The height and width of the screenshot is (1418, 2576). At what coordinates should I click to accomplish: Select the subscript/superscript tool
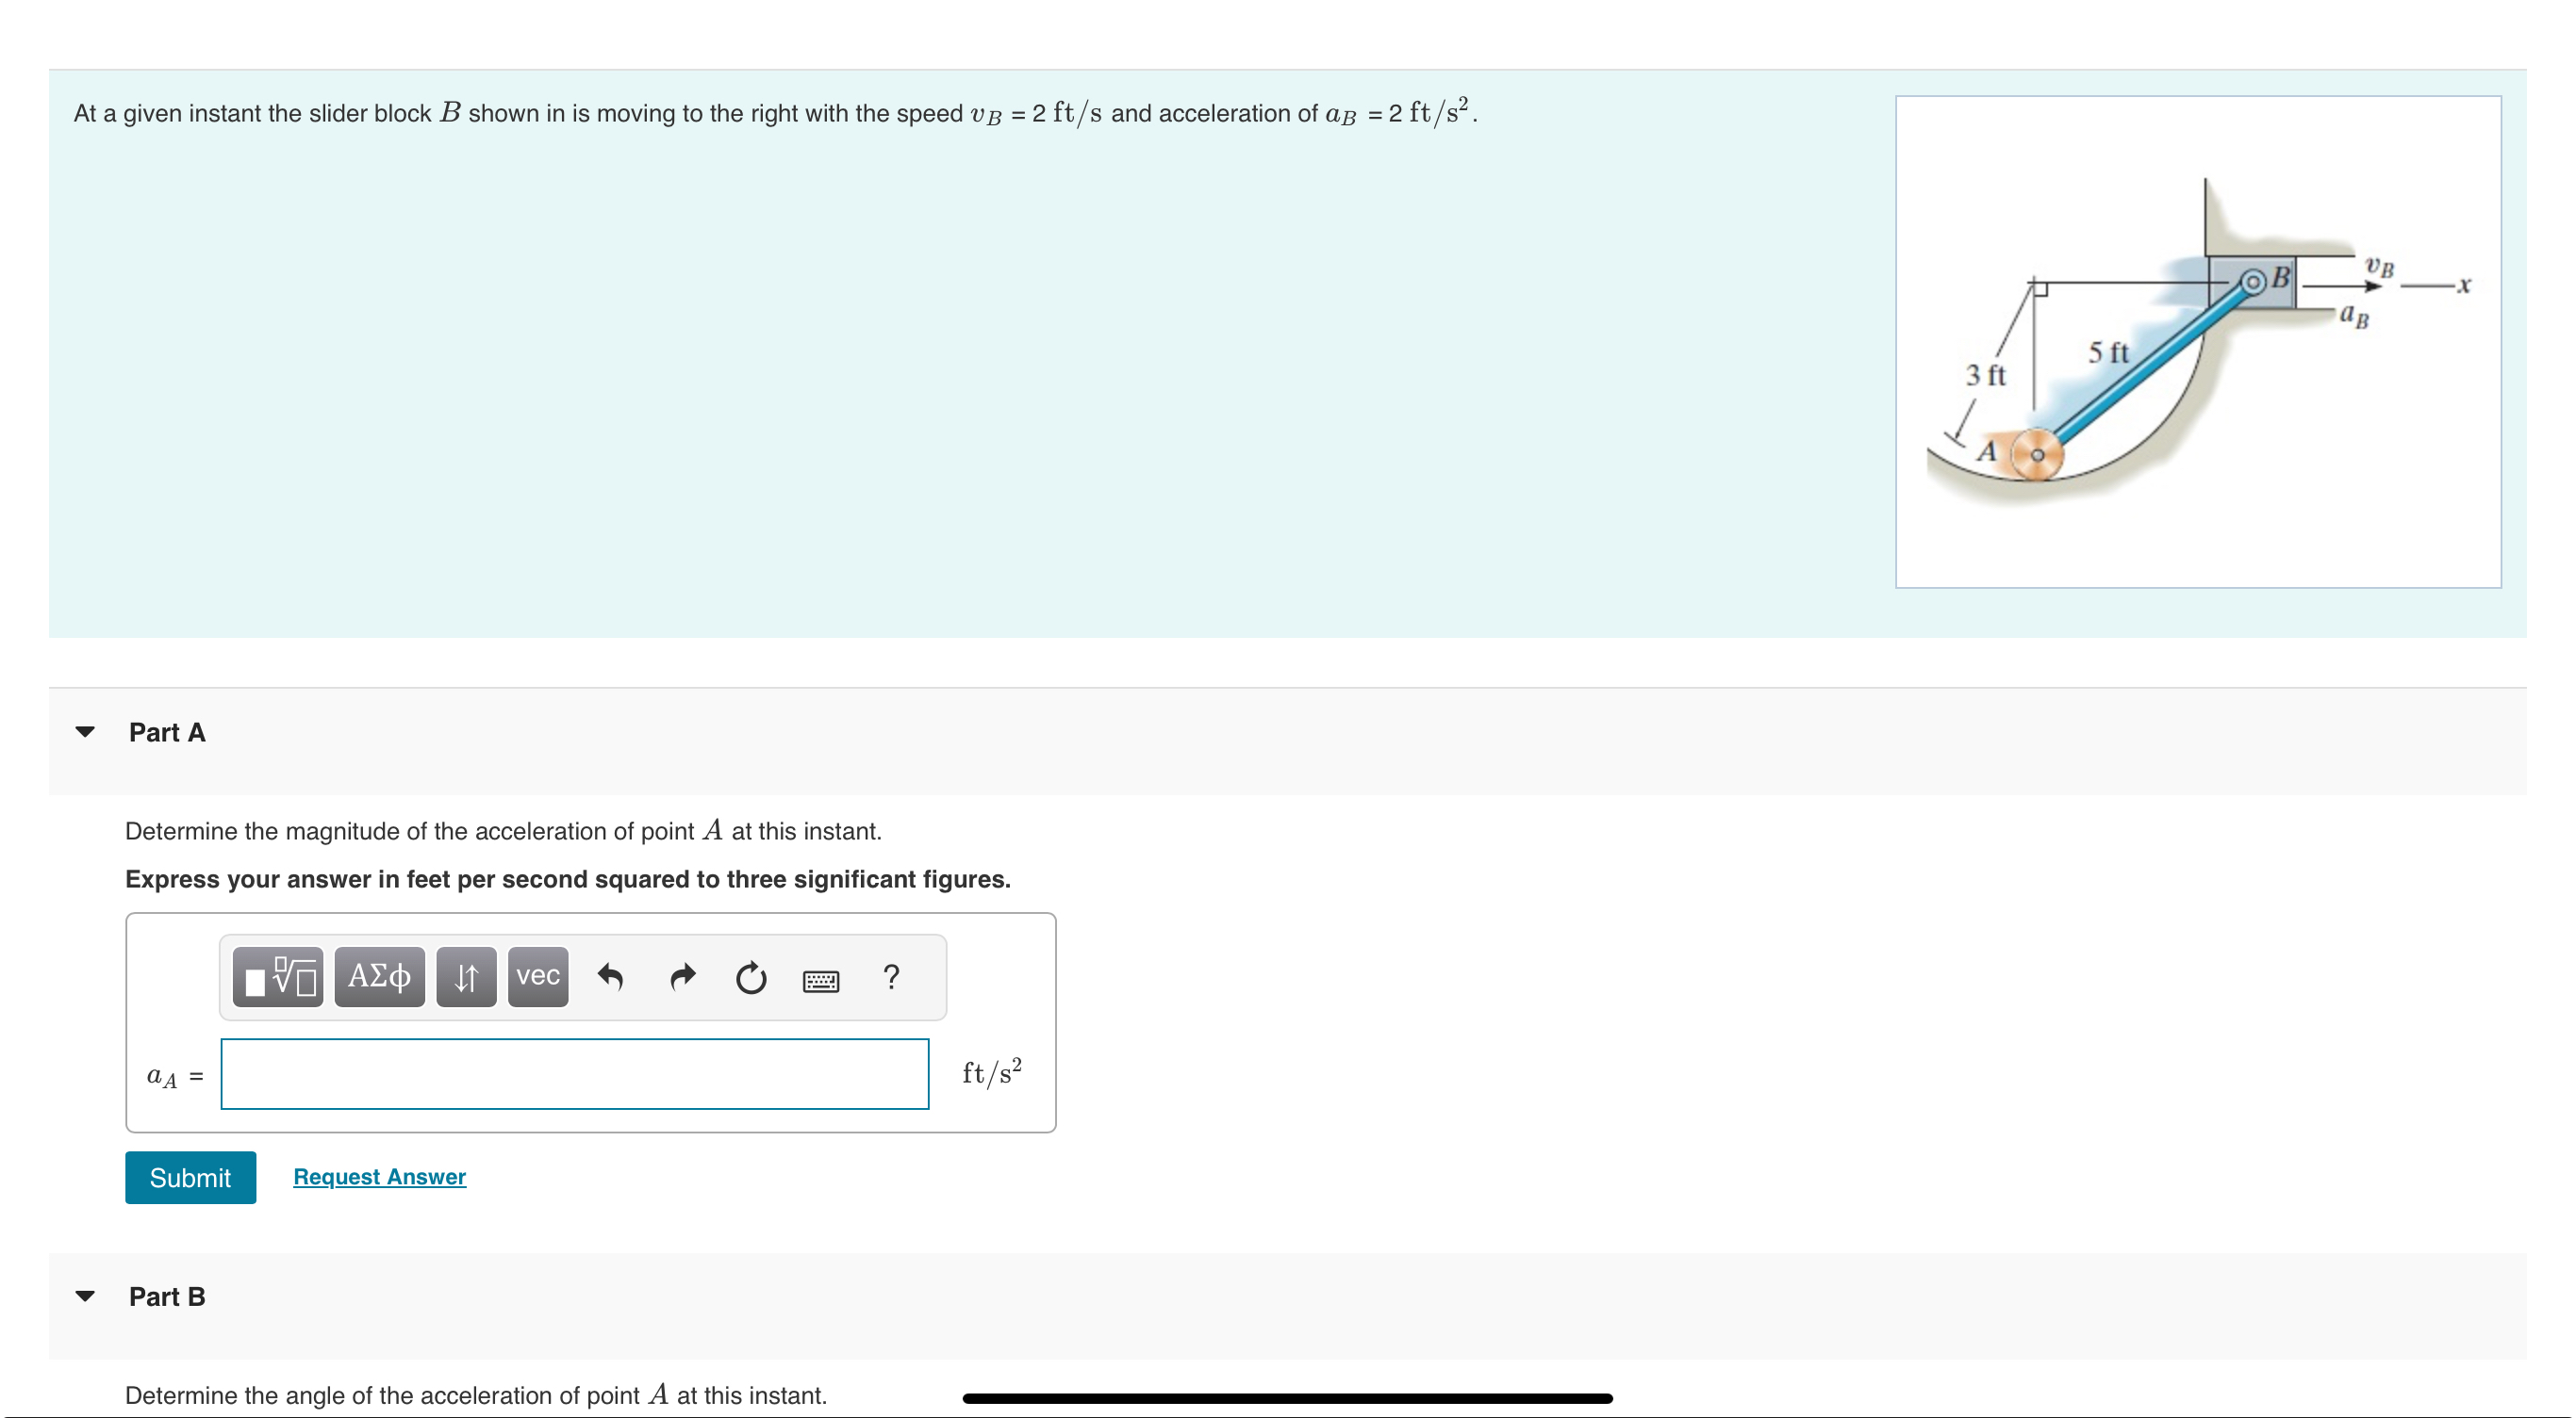(x=465, y=977)
